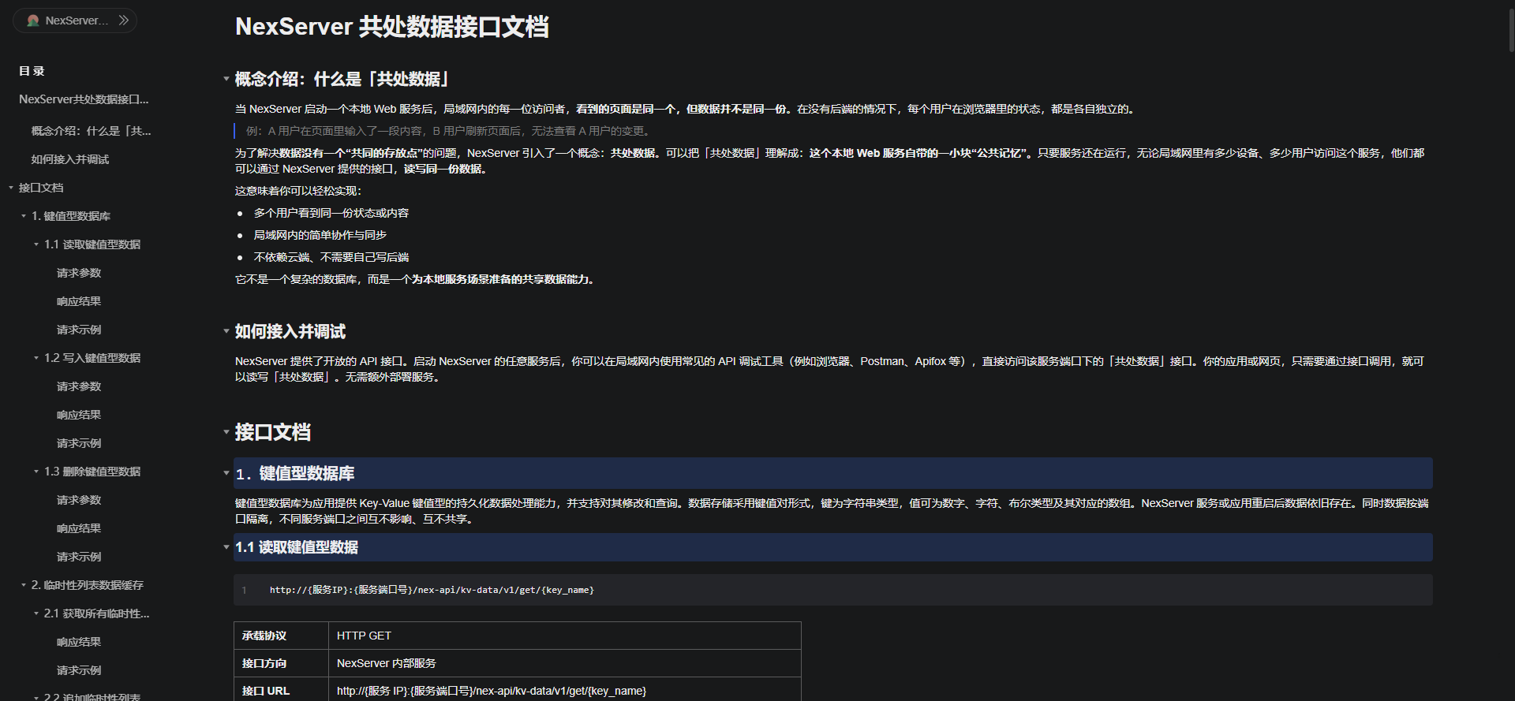Collapse the 1. 键值型数据库 heading arrow in the document
The width and height of the screenshot is (1515, 701).
click(226, 473)
